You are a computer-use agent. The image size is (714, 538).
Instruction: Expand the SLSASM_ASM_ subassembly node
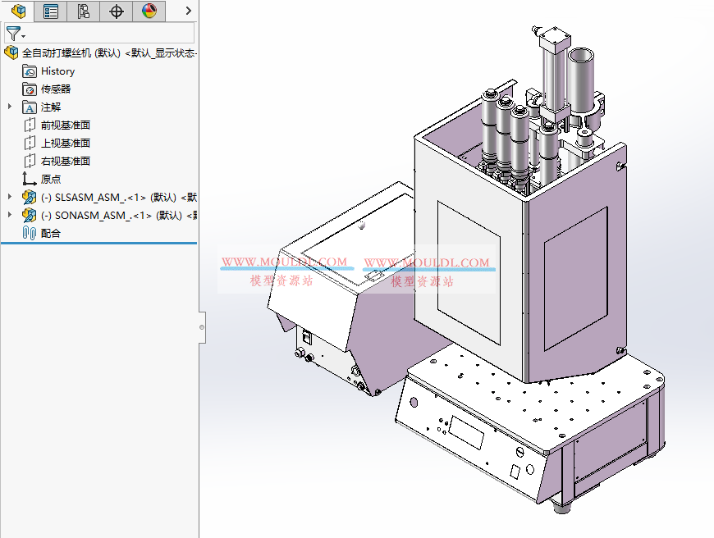pos(7,197)
